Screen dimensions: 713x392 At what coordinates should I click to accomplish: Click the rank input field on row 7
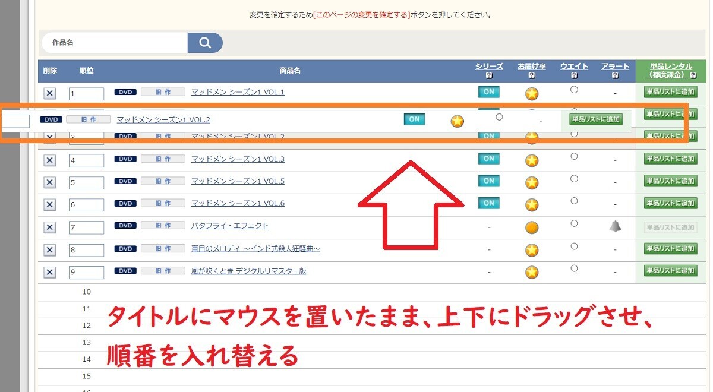click(86, 227)
